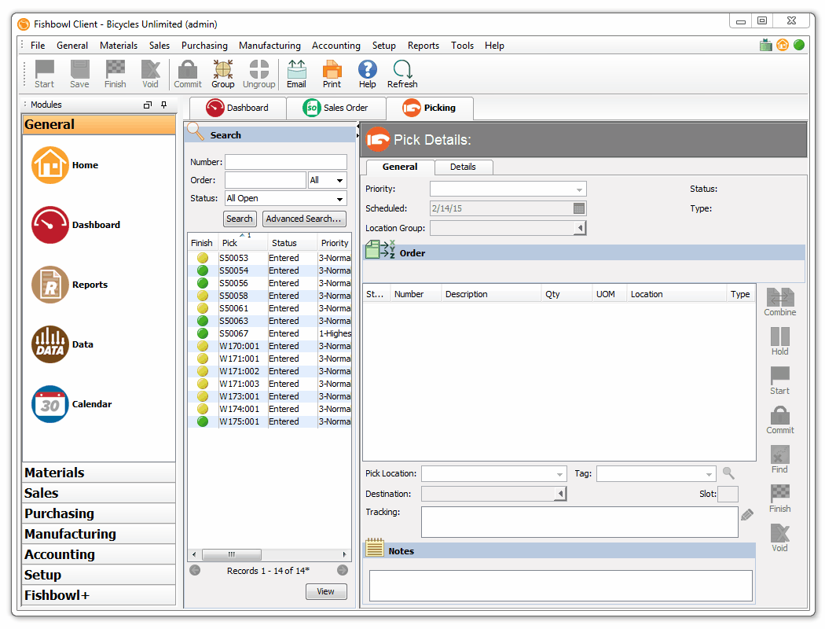The width and height of the screenshot is (825, 629).
Task: Select pick S50067 in the list
Action: click(x=270, y=333)
